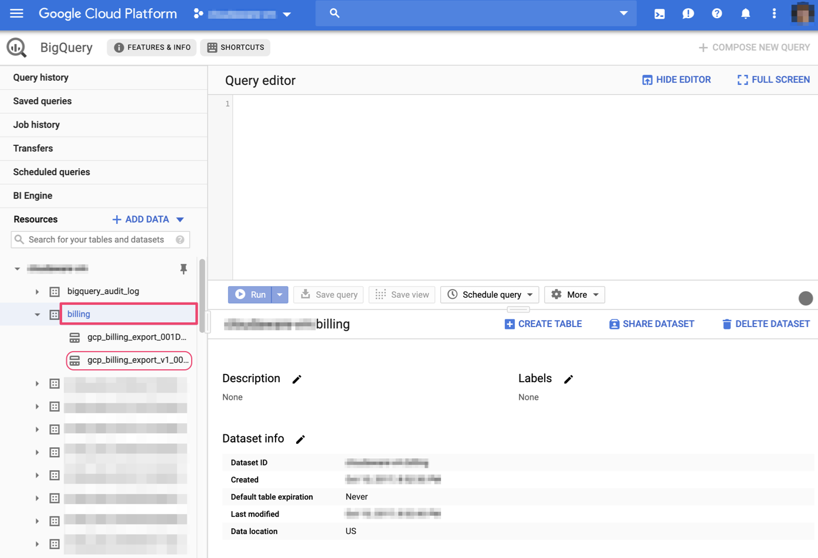Click the search help icon in Resources
This screenshot has width=818, height=558.
[x=180, y=240]
